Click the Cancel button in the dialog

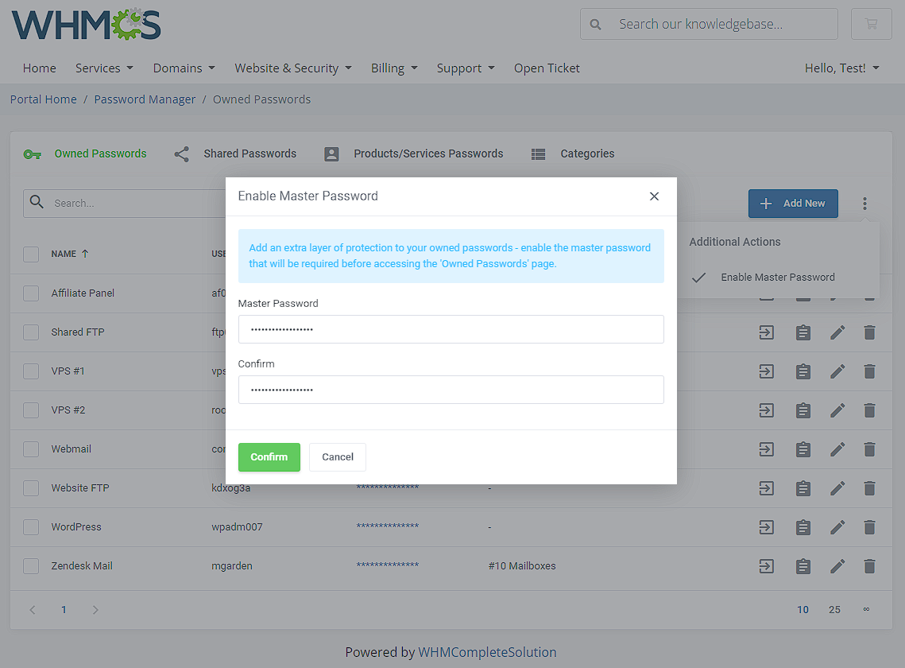[338, 457]
